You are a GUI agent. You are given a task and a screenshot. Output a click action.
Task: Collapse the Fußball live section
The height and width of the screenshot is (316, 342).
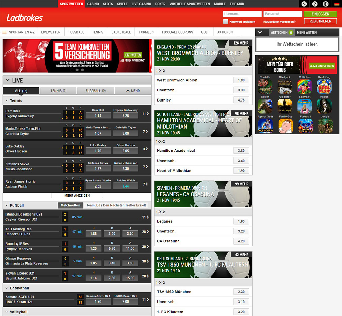(x=6, y=205)
